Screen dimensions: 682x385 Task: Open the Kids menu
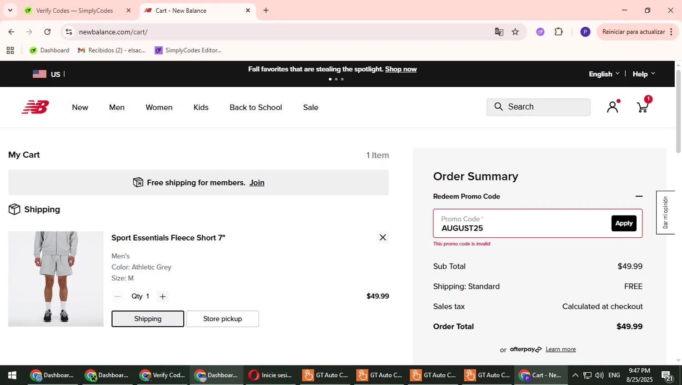click(x=201, y=107)
